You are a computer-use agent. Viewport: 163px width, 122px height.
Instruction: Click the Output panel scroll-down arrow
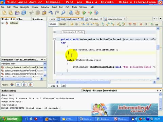pos(161,108)
